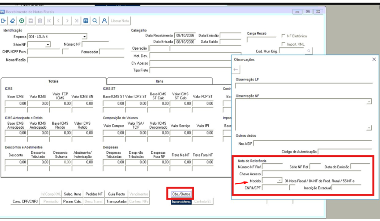Click the Data Emissão field in Cabeçalho
This screenshot has width=380, height=221.
coord(230,36)
